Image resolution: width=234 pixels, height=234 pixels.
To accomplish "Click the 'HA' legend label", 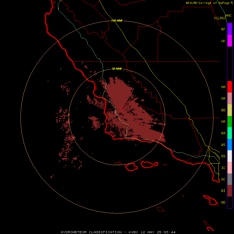I will [223, 87].
